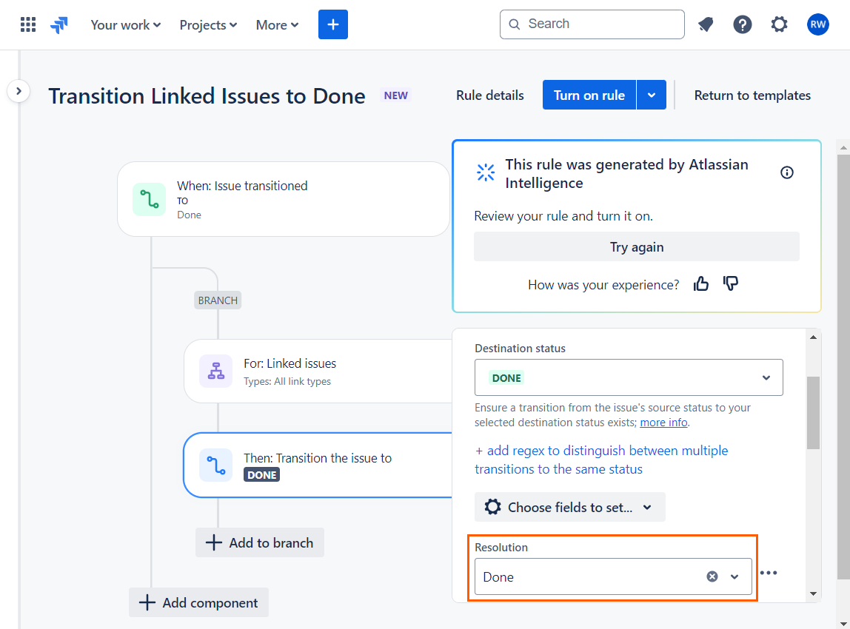This screenshot has width=850, height=629.
Task: Click the Transition issue action icon
Action: (215, 465)
